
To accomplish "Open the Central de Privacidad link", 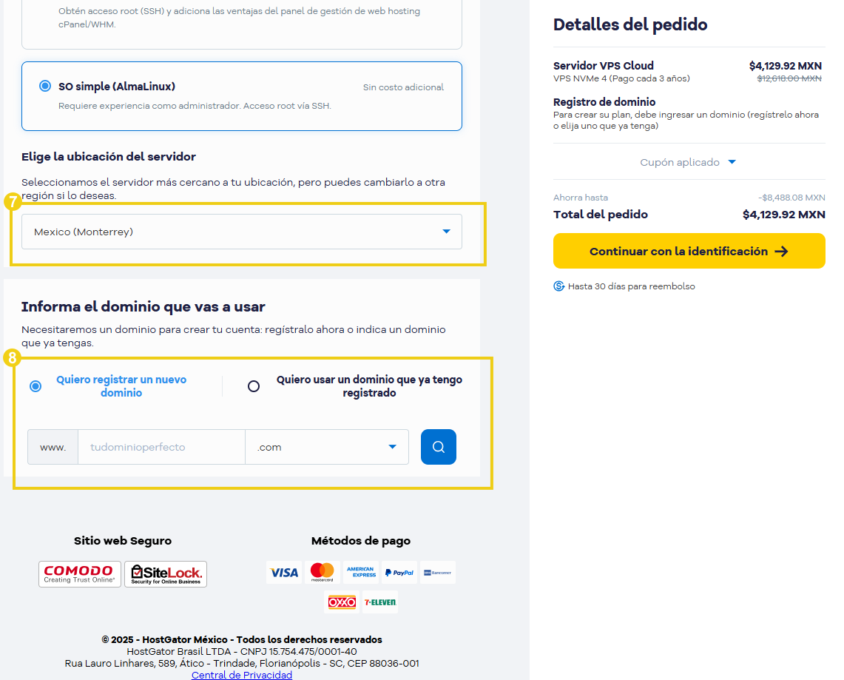I will 241,674.
